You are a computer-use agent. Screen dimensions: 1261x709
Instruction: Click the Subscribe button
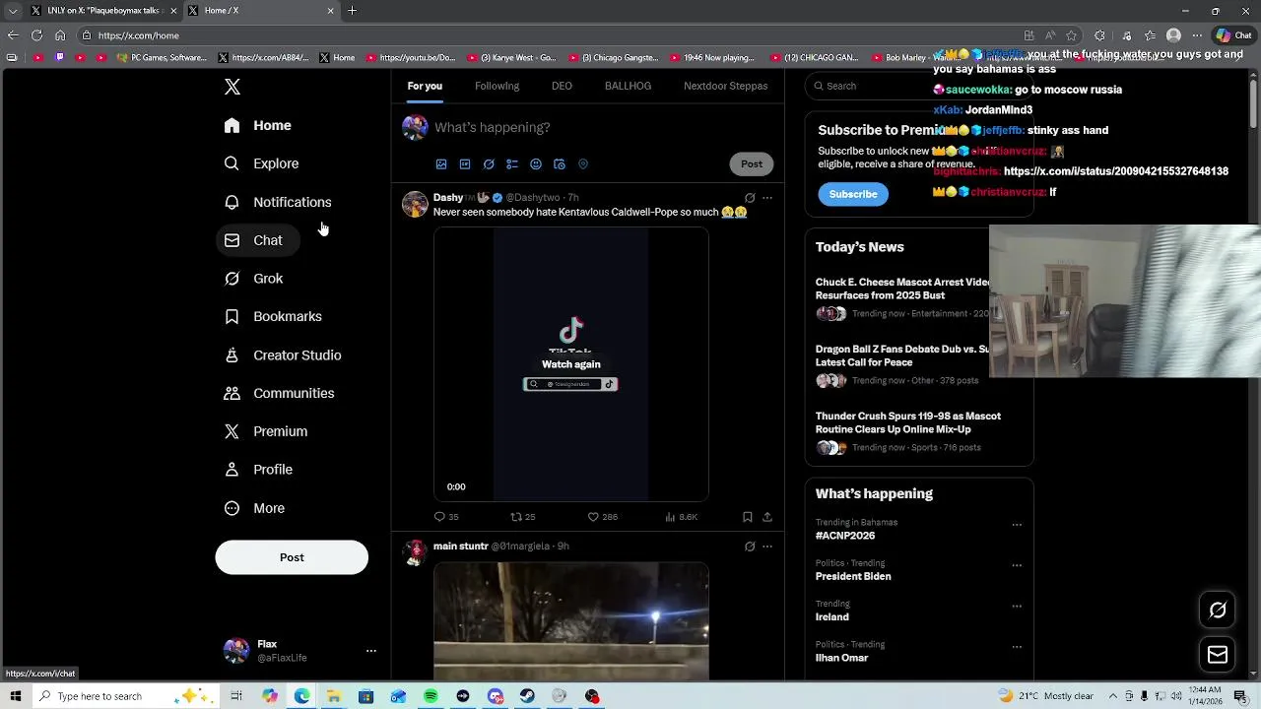point(853,194)
